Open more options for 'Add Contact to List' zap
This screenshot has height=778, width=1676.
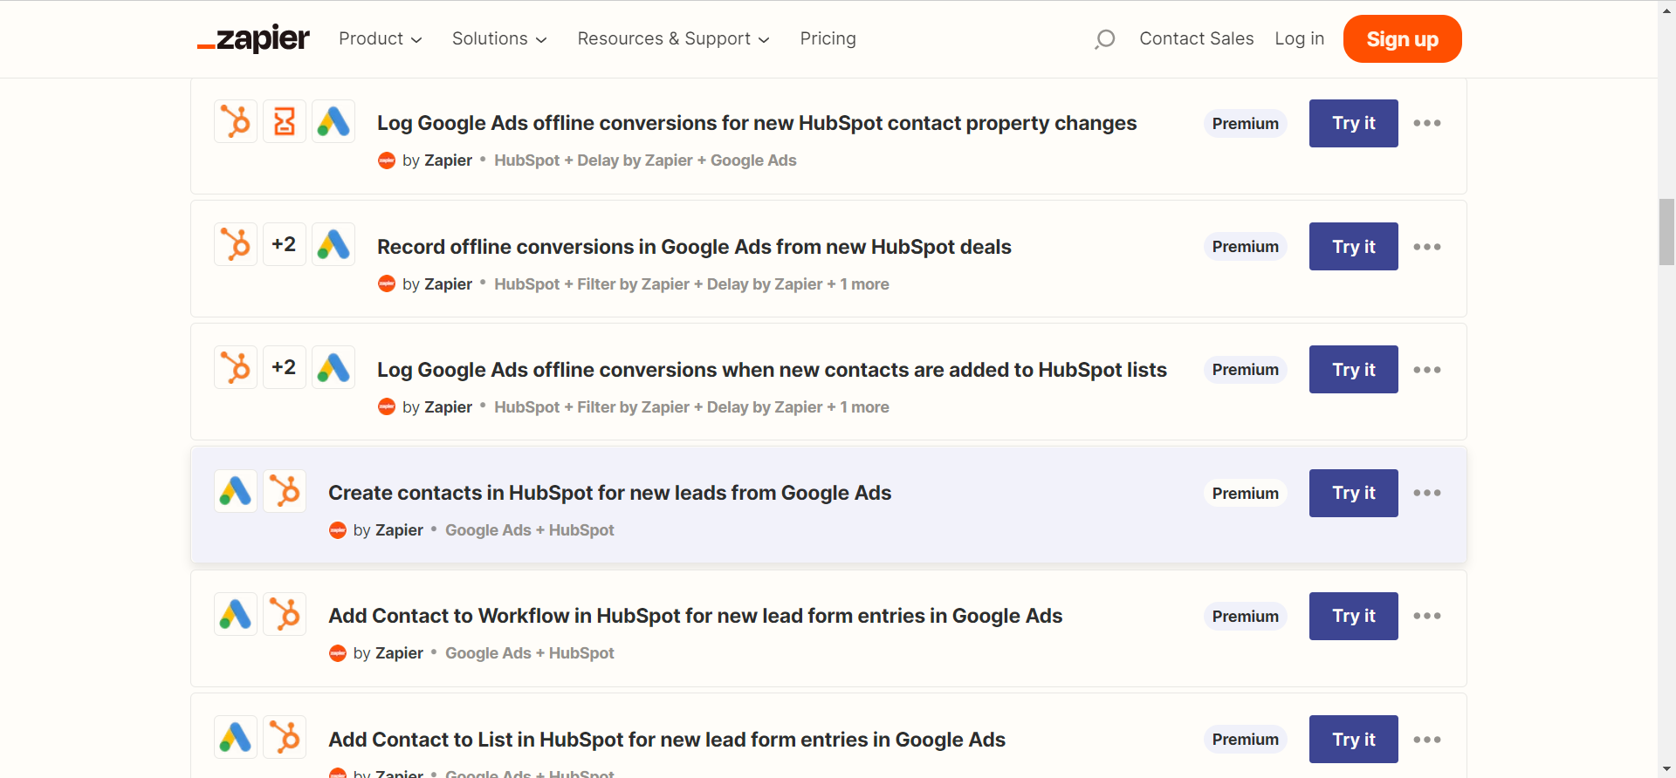(1427, 740)
